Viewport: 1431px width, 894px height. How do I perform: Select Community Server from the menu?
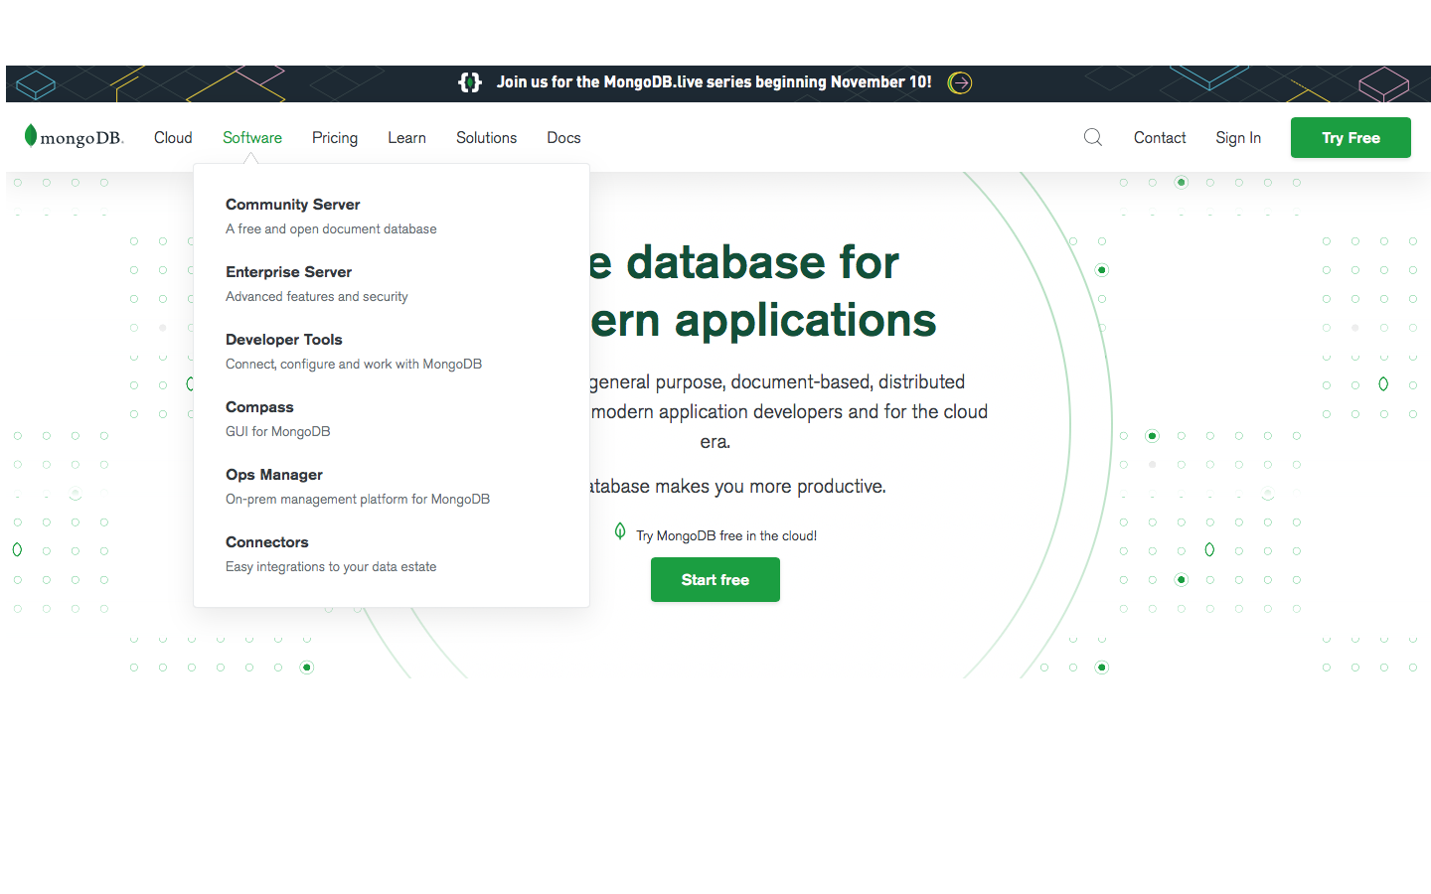click(x=293, y=205)
